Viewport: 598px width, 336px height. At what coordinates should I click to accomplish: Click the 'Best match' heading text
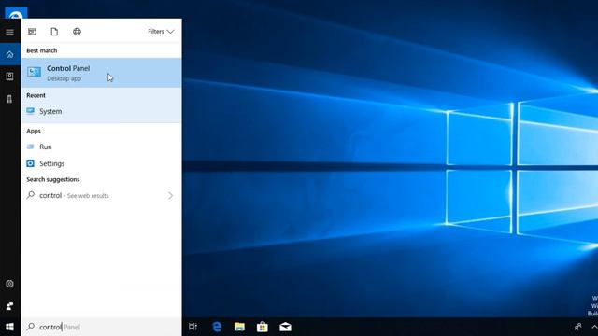[41, 50]
